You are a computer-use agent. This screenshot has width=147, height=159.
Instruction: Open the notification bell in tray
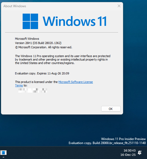click(140, 153)
